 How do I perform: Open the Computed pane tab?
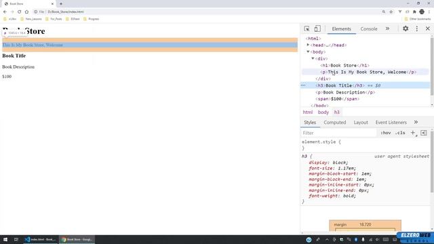coord(334,122)
